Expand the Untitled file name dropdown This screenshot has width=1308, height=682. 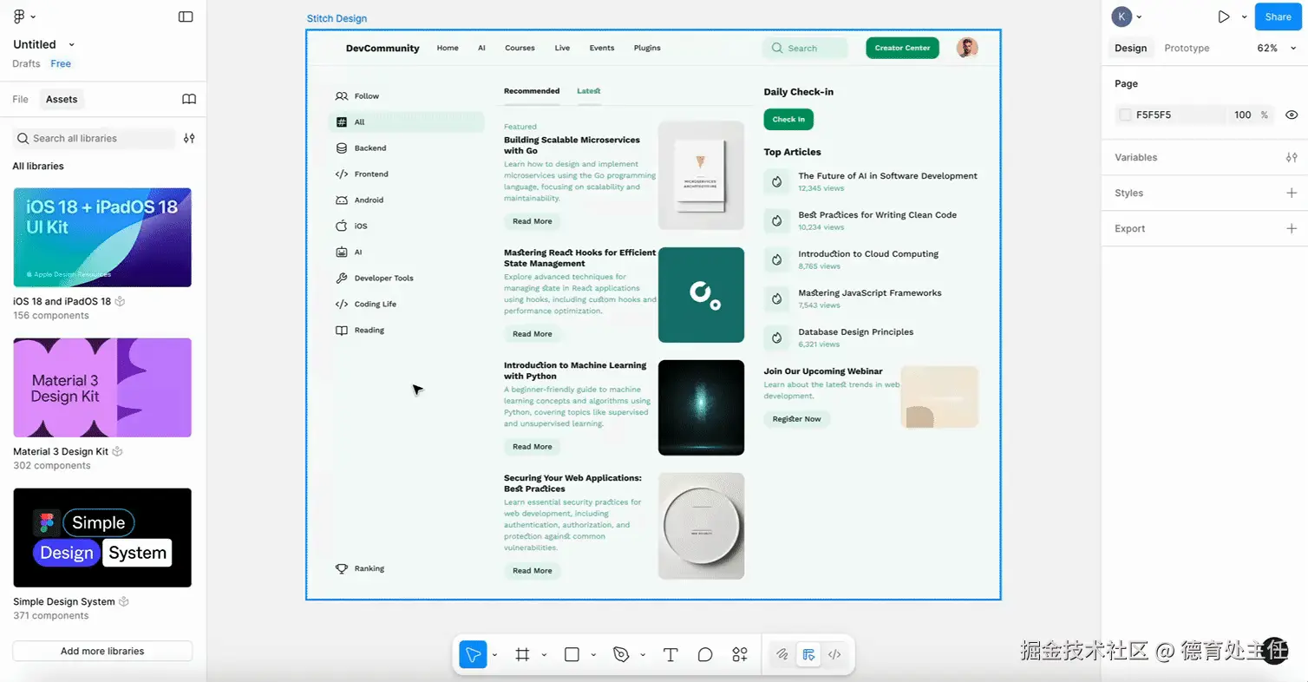pos(72,44)
